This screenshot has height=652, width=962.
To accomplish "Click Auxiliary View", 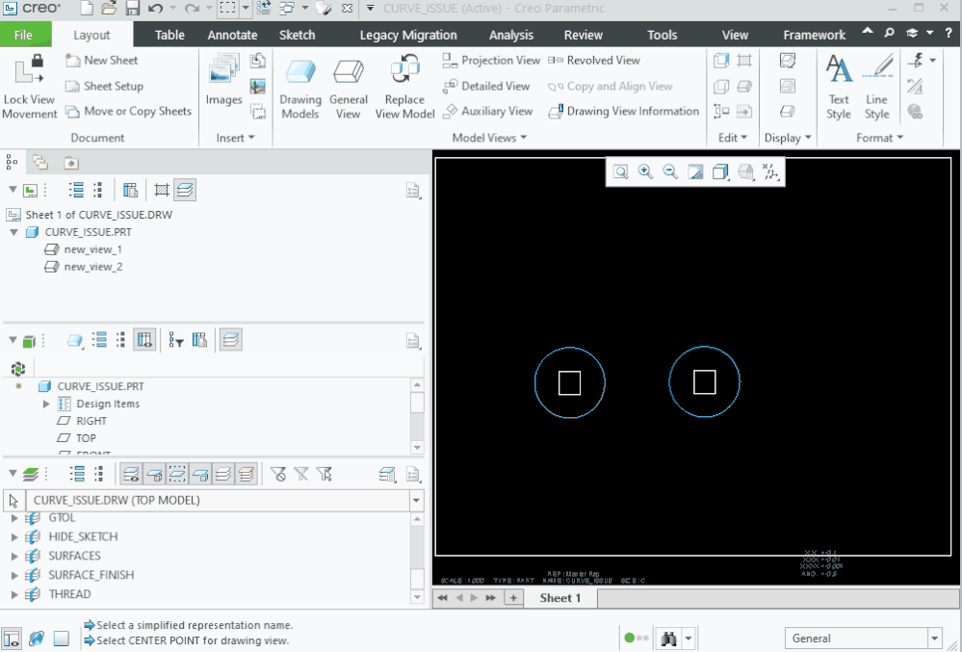I will [x=487, y=111].
